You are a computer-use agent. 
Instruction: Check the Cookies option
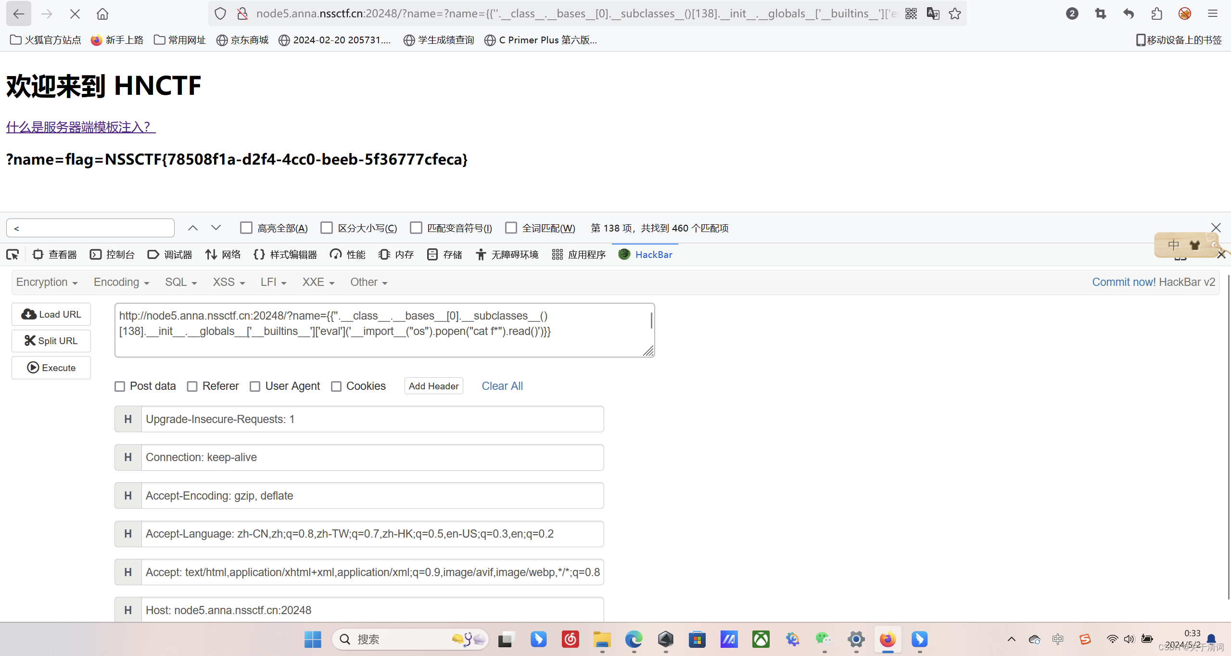(336, 386)
